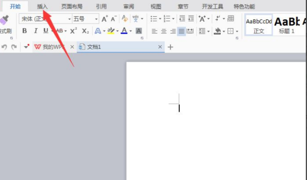The image size is (307, 180).
Task: Open borders button
Action: (x=230, y=31)
